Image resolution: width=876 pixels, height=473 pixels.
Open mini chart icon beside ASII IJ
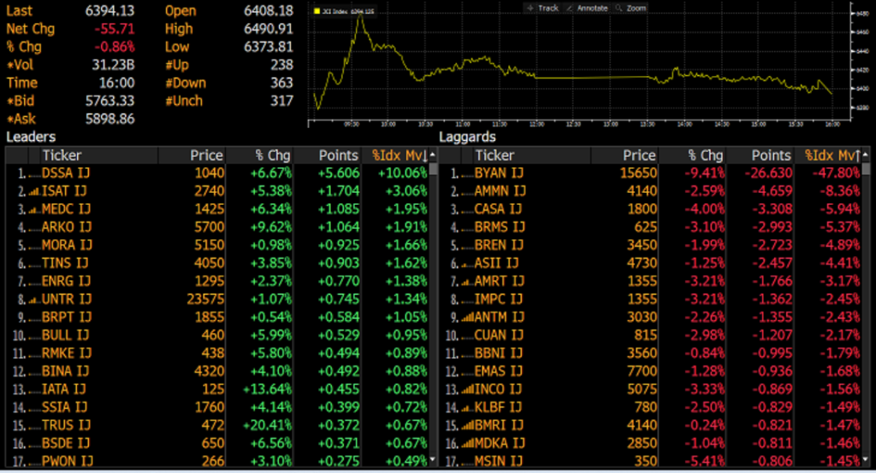click(467, 264)
